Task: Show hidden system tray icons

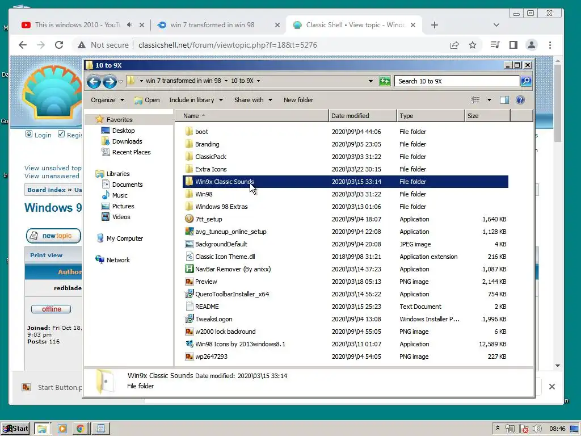Action: tap(498, 428)
